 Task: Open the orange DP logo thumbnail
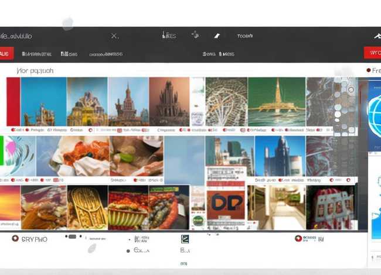[x=226, y=203]
